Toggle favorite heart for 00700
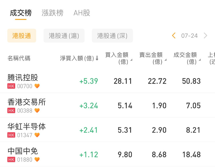Viewport: 215px width, 168px height. (x=37, y=86)
